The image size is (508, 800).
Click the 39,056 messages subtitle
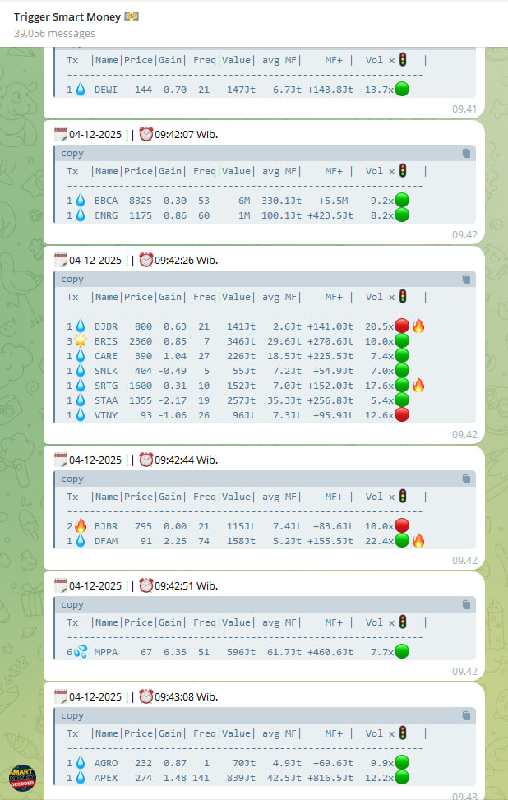pos(54,34)
